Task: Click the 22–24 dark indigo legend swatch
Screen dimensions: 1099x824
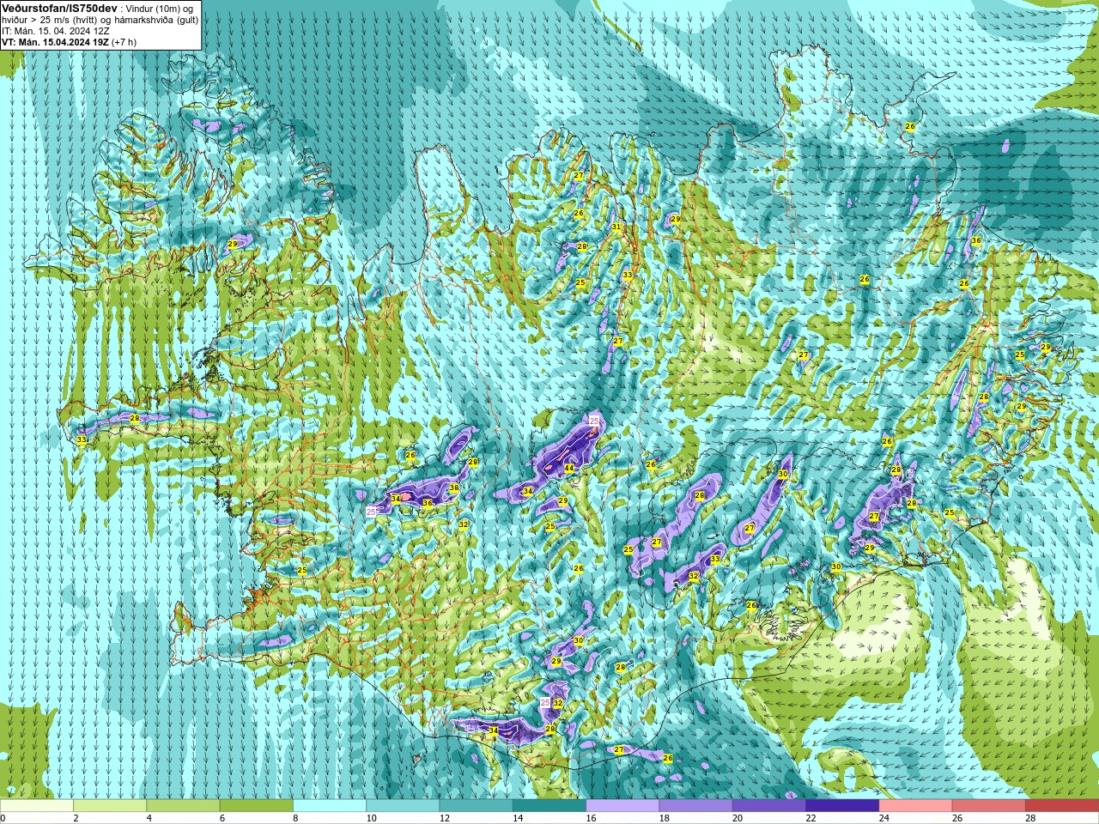Action: click(x=842, y=806)
